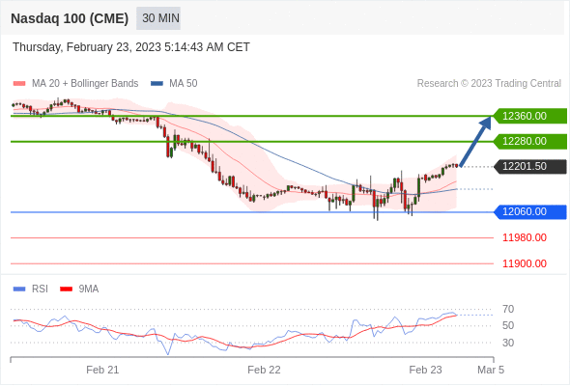The image size is (570, 386).
Task: Click the MA 50 blue legend swatch
Action: [x=157, y=84]
